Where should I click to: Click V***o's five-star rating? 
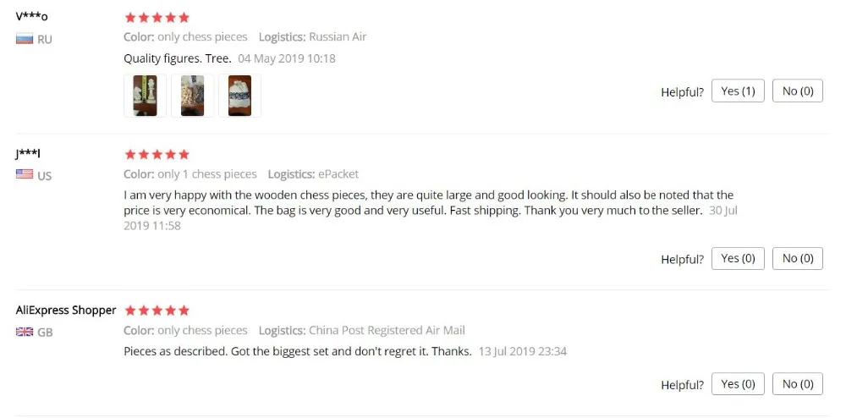[157, 17]
